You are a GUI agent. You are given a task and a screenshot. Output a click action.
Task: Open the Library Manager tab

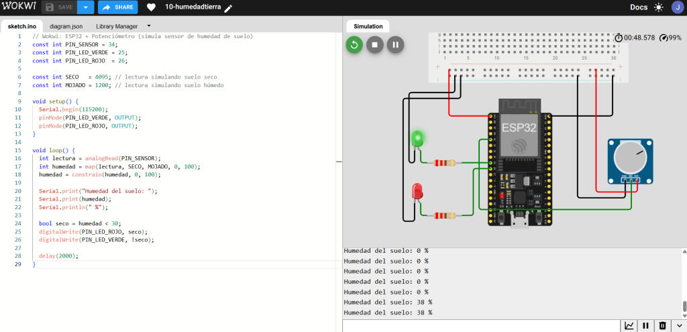click(x=117, y=26)
